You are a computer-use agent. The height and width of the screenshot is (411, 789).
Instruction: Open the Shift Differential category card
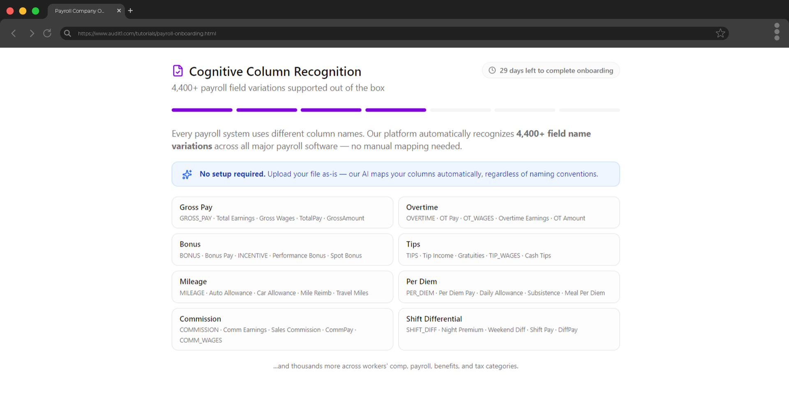coord(509,329)
